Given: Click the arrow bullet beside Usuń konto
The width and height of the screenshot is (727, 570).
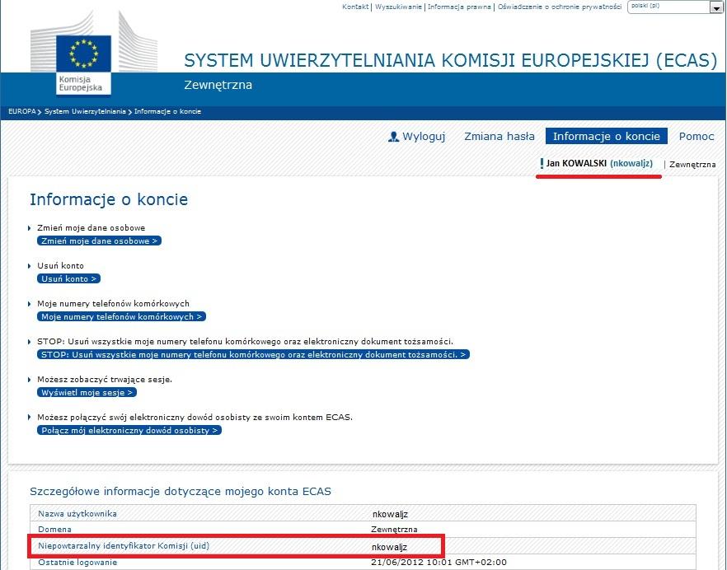Looking at the screenshot, I should point(30,266).
